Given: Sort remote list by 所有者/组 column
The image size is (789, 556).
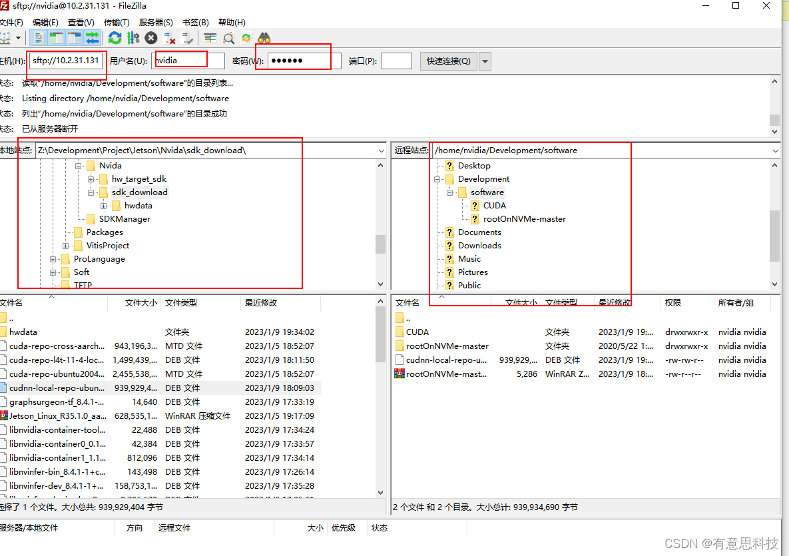Looking at the screenshot, I should (742, 302).
